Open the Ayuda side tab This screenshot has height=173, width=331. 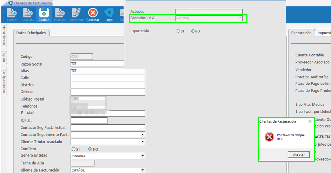click(4, 57)
